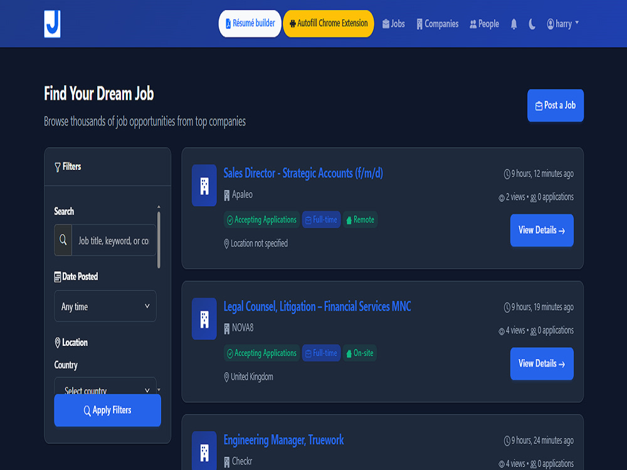Click the Filters funnel icon
Image resolution: width=627 pixels, height=470 pixels.
pyautogui.click(x=58, y=167)
